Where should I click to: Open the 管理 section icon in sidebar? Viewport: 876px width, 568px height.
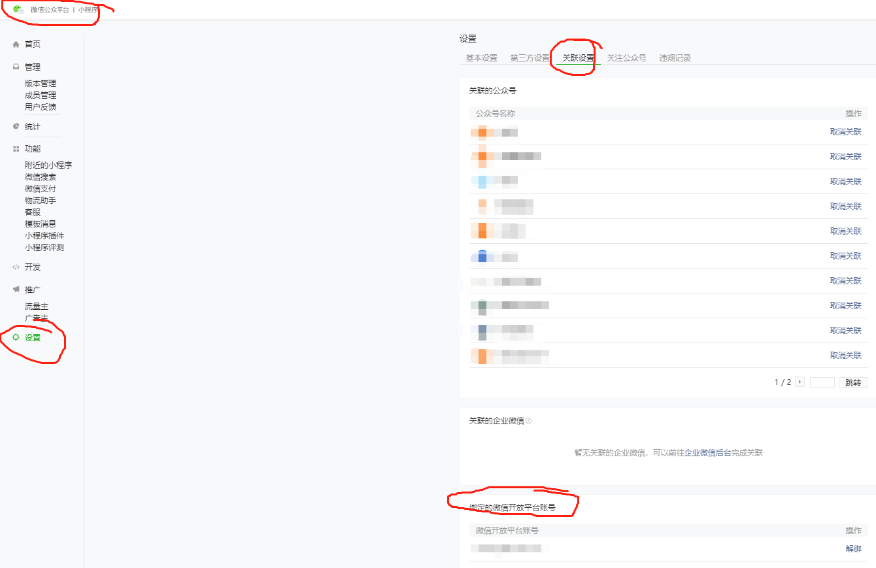pyautogui.click(x=16, y=67)
